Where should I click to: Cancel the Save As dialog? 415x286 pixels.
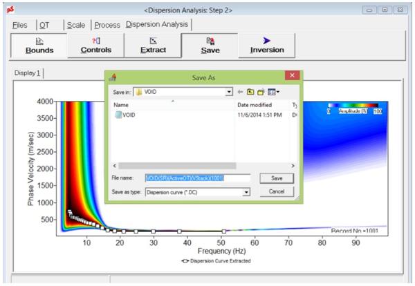pos(276,191)
